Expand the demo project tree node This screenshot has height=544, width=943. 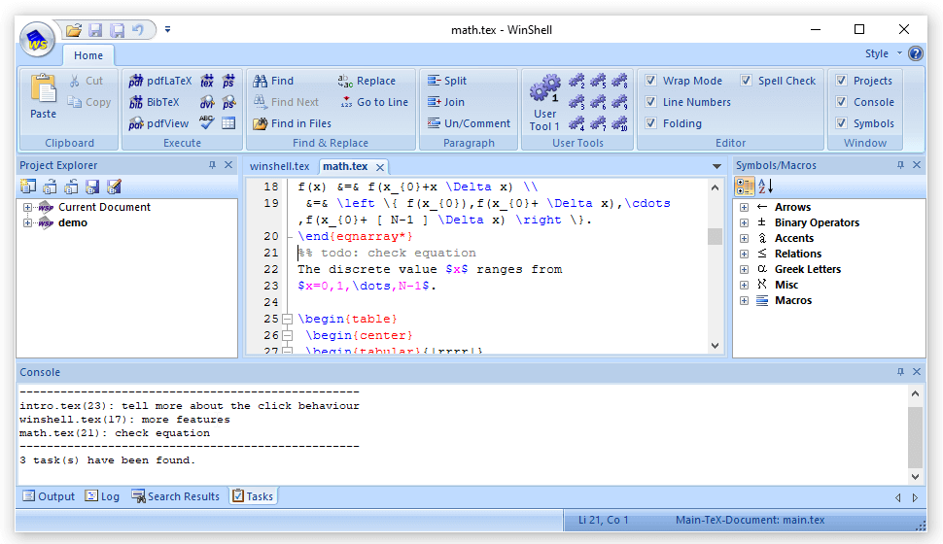[x=28, y=222]
